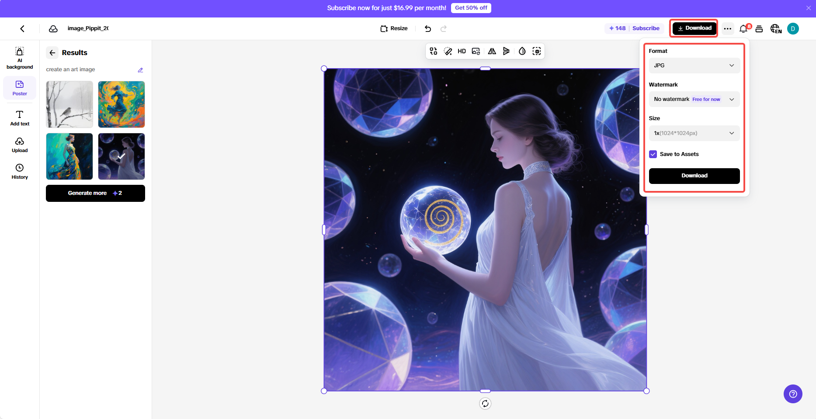
Task: Open the opacity tool
Action: coord(522,51)
